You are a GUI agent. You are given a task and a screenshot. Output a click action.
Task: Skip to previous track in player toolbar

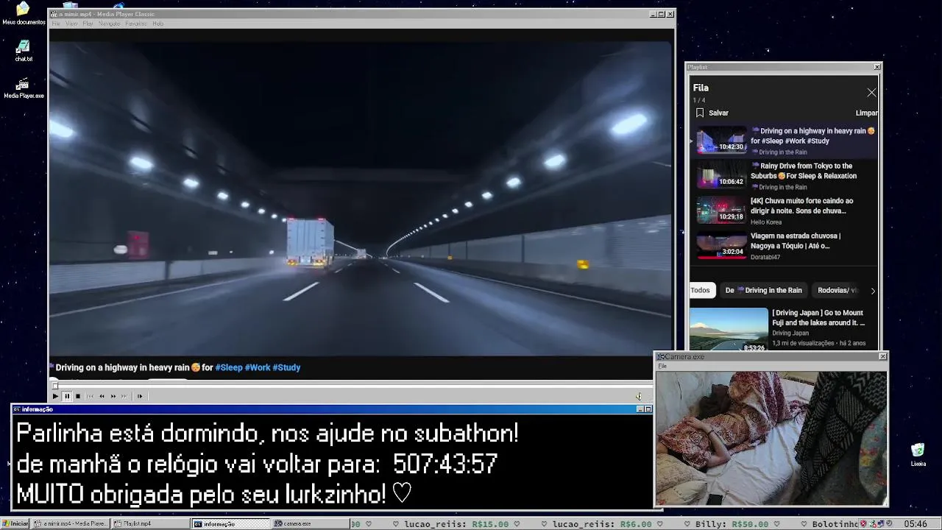(91, 396)
